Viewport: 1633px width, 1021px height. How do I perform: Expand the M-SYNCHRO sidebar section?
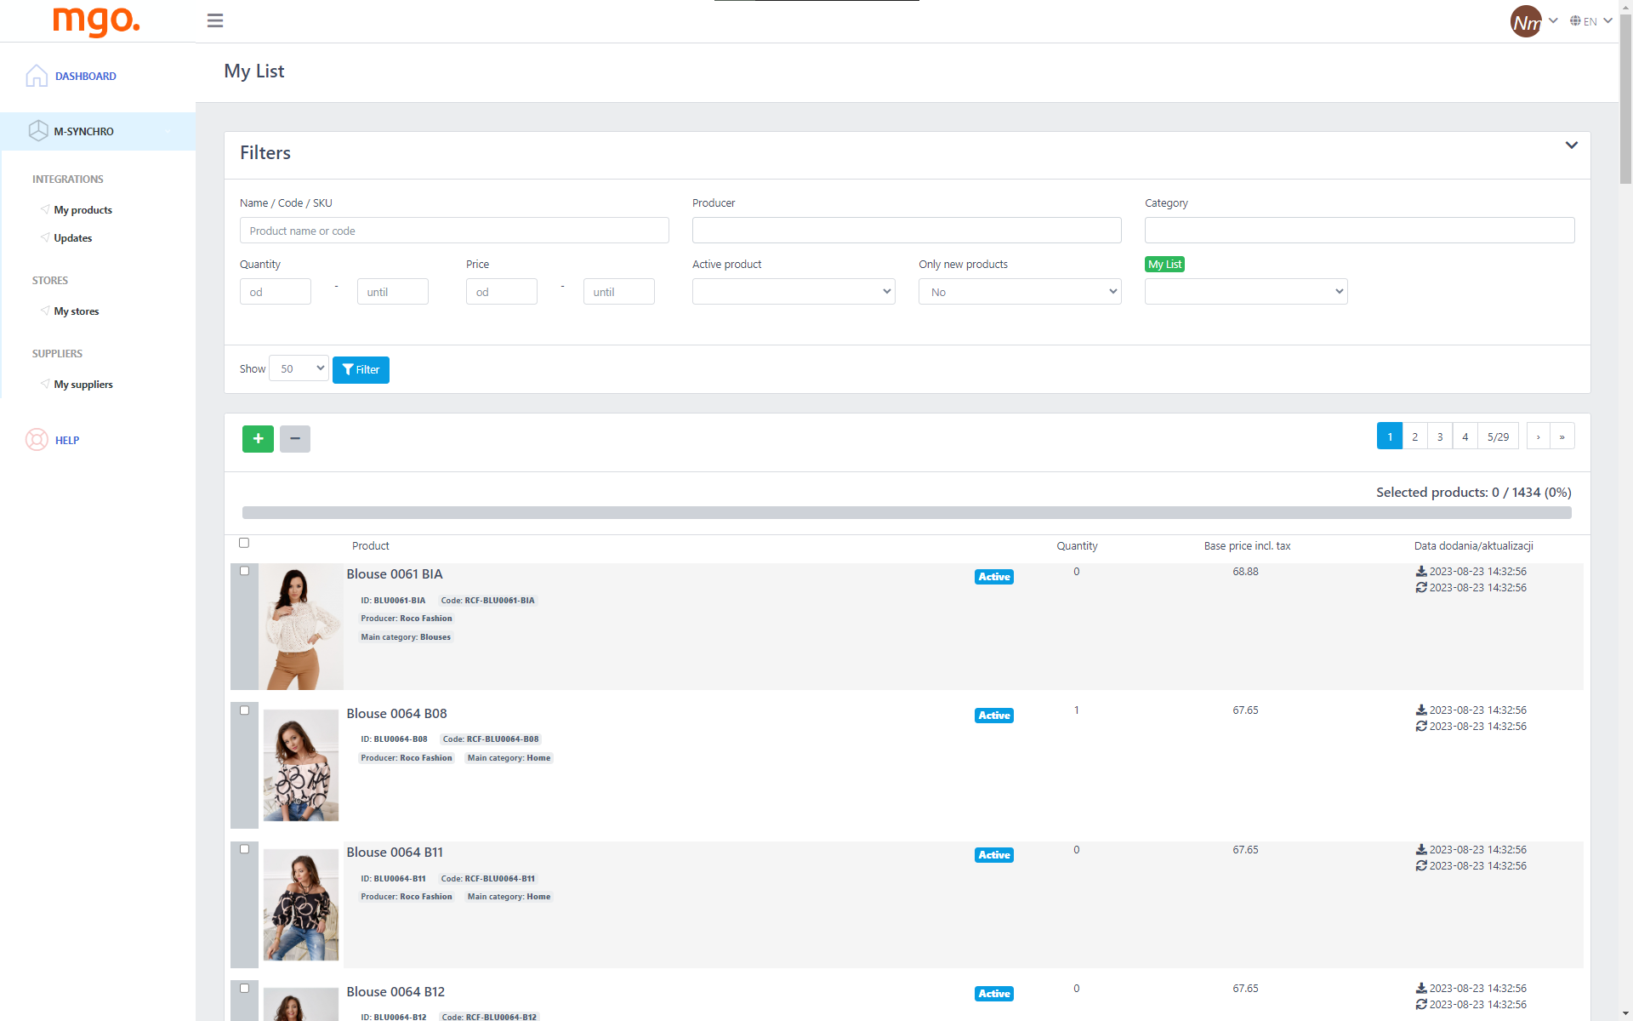click(x=98, y=131)
